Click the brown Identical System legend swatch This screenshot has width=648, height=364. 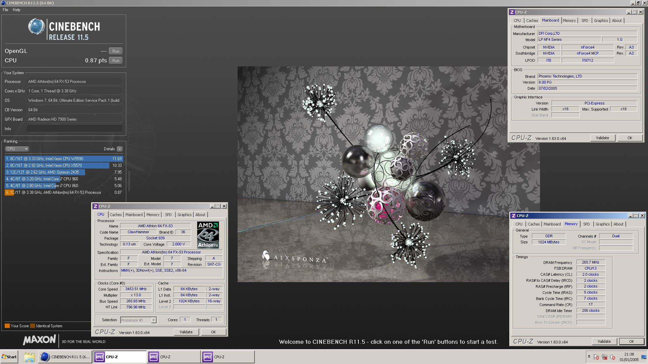(32, 326)
